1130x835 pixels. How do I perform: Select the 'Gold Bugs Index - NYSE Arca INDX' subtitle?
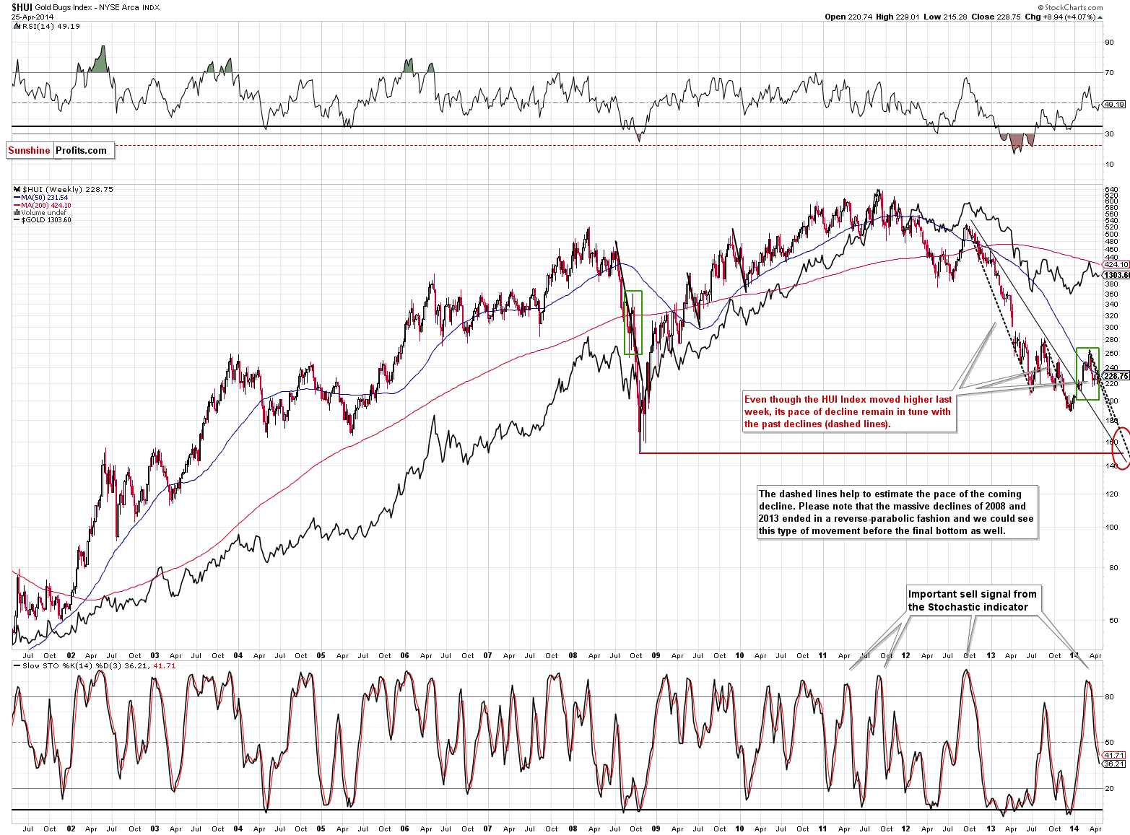[x=97, y=8]
